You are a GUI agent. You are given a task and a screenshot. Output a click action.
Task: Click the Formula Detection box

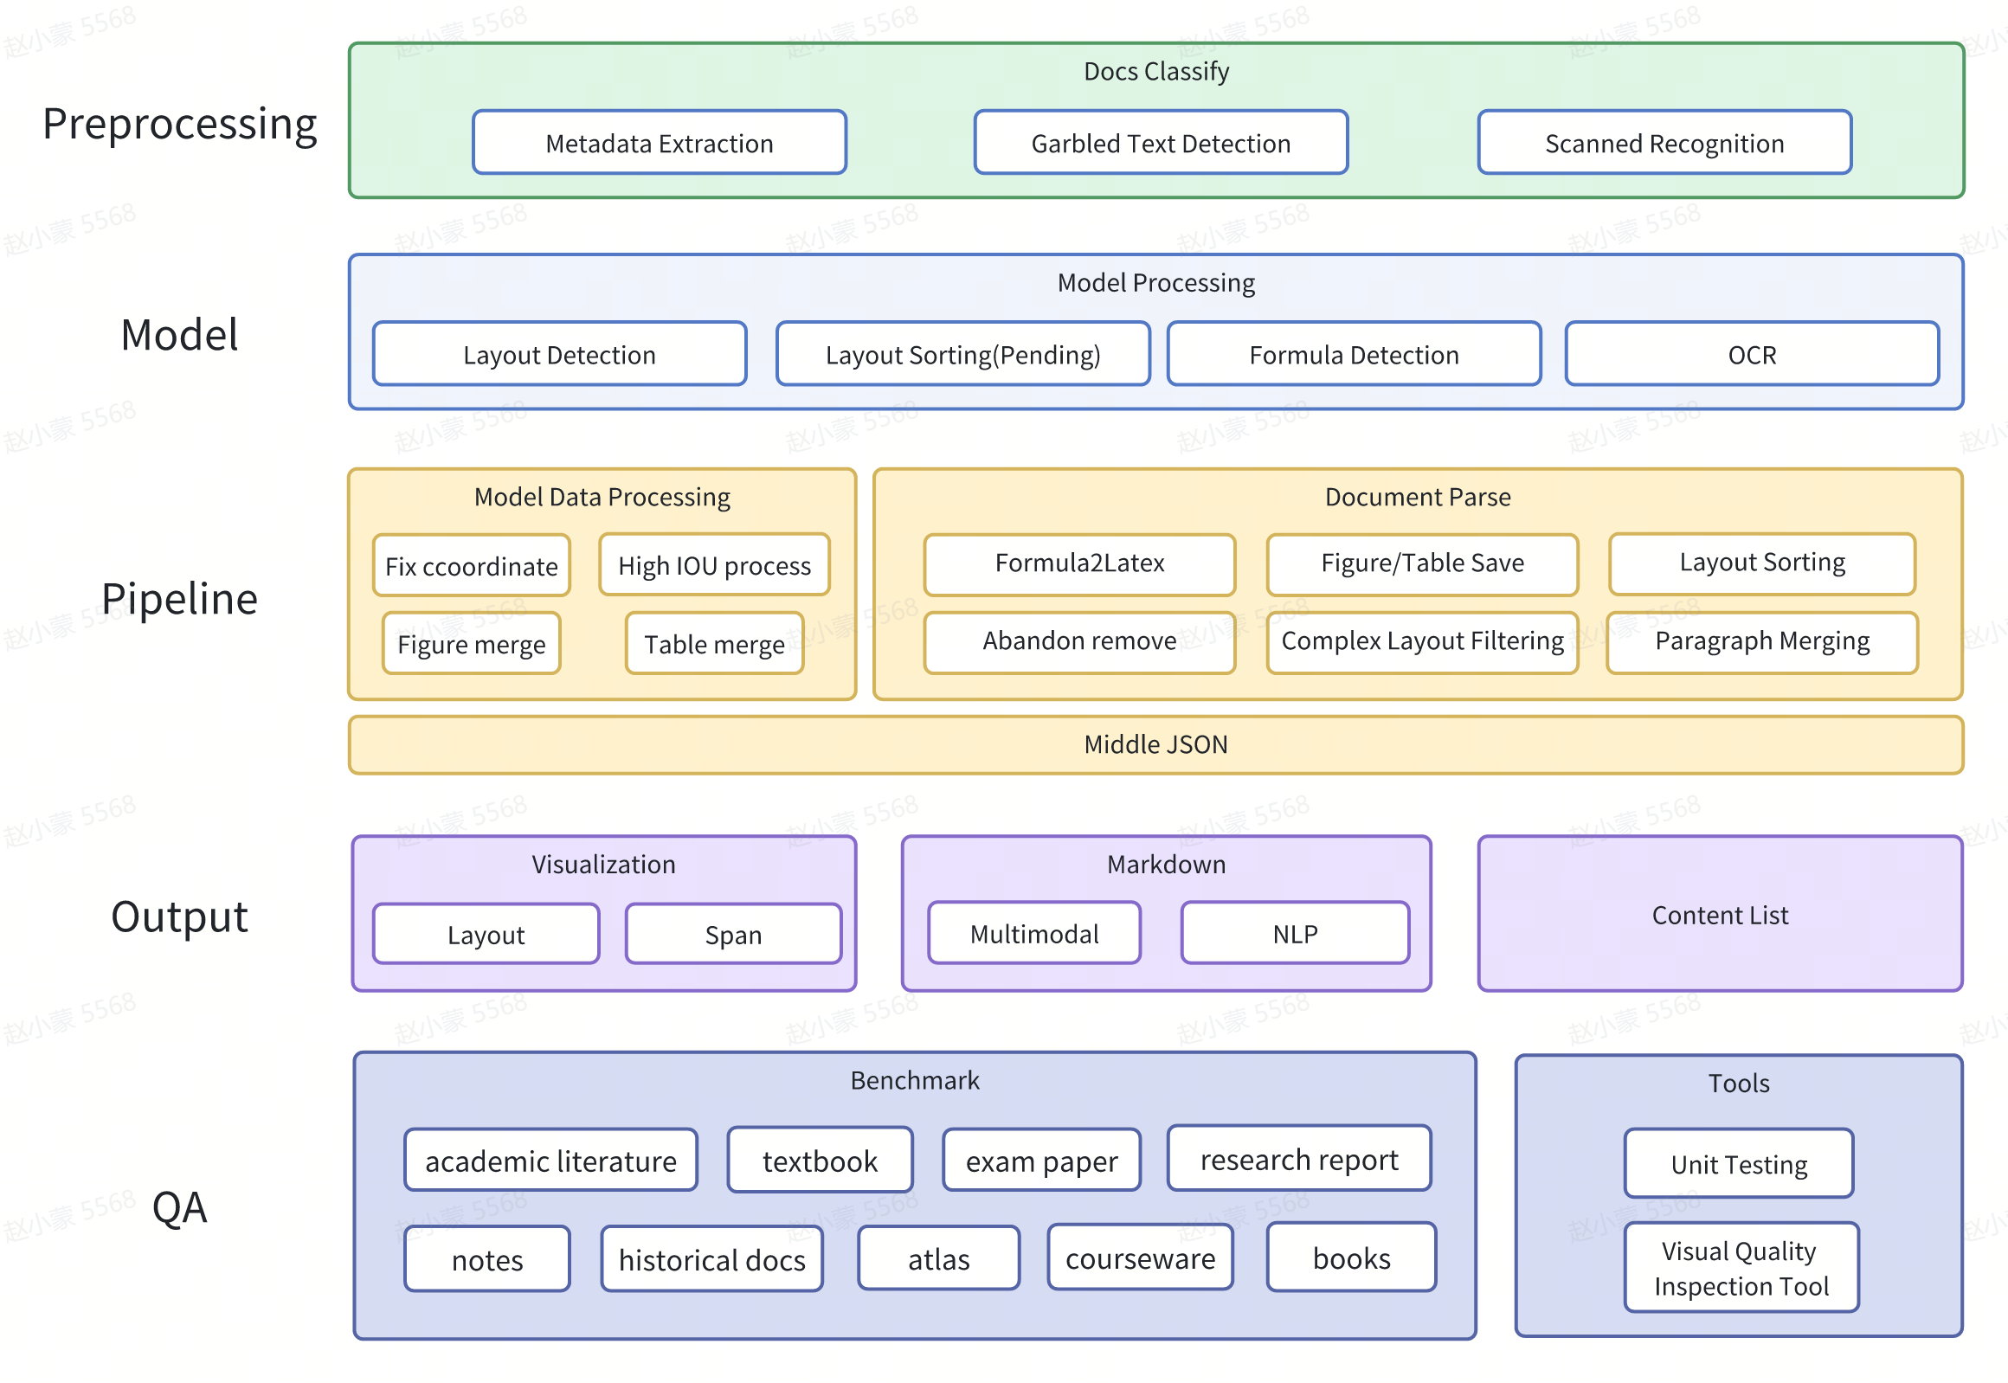(1354, 355)
